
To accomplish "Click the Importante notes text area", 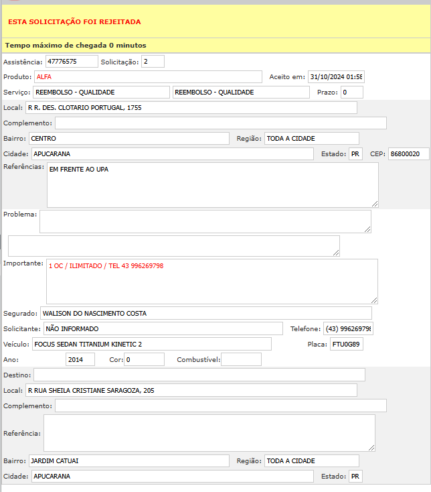I will [211, 282].
